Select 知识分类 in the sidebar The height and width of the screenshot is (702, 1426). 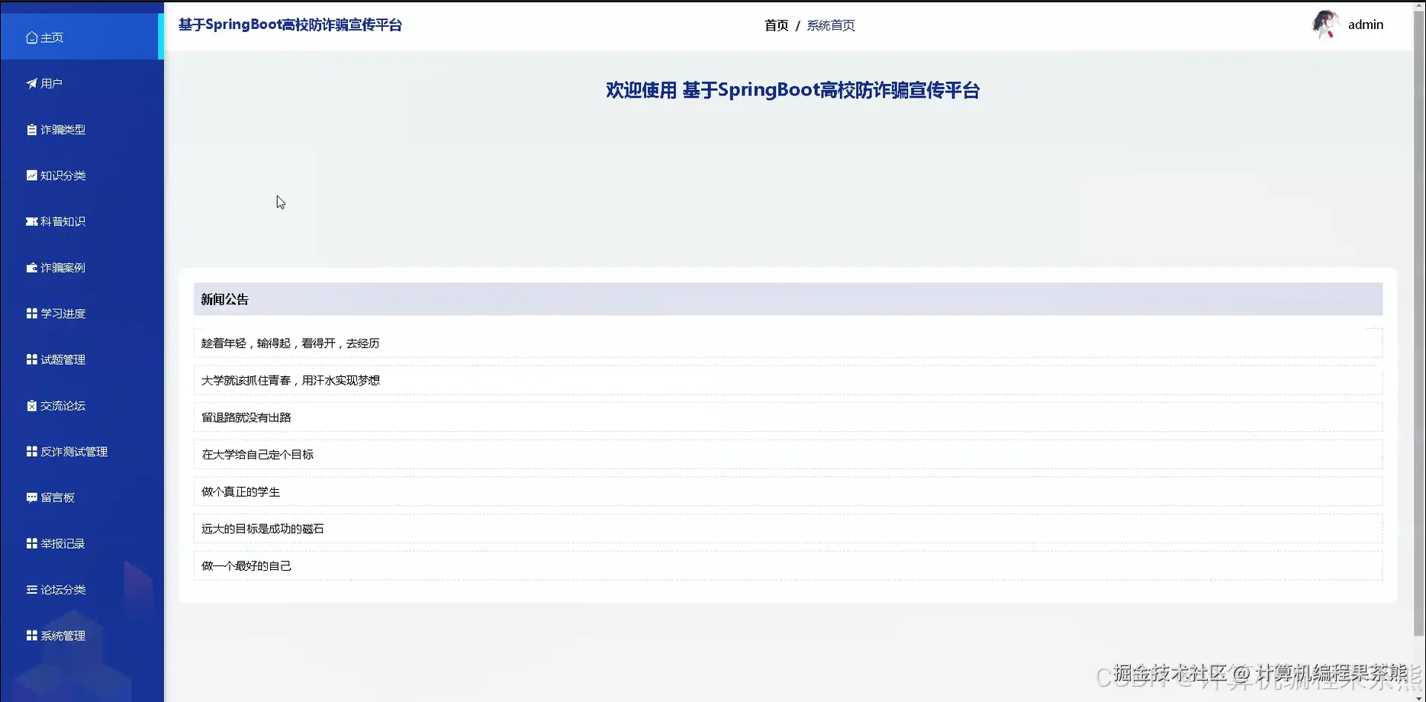(x=82, y=175)
